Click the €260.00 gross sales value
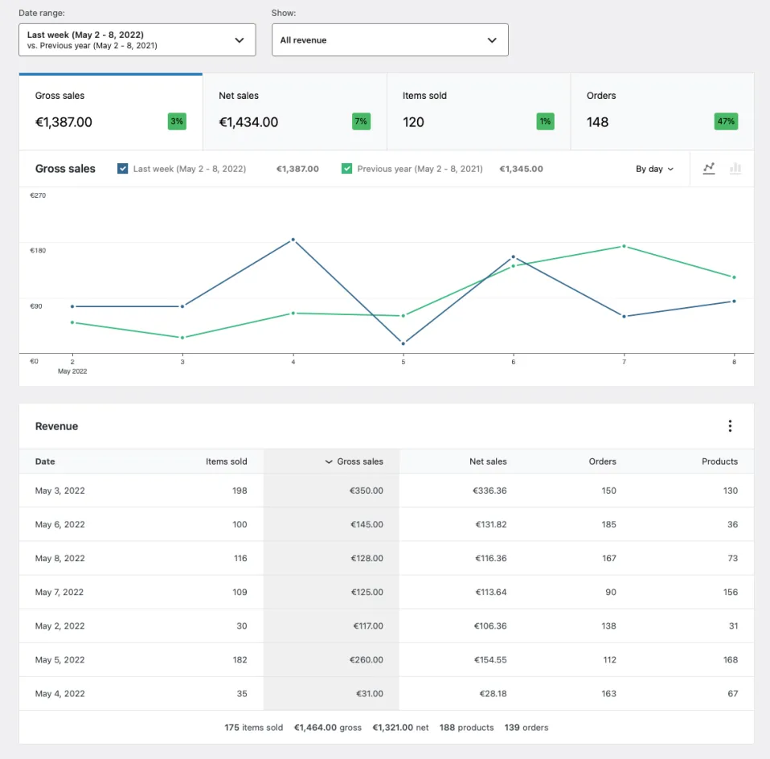Viewport: 770px width, 759px height. [367, 660]
